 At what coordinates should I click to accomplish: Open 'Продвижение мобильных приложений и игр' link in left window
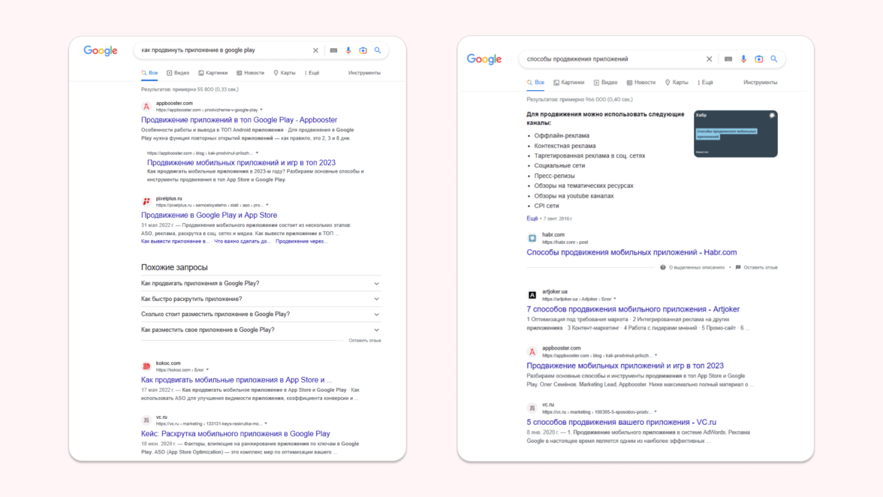click(241, 162)
